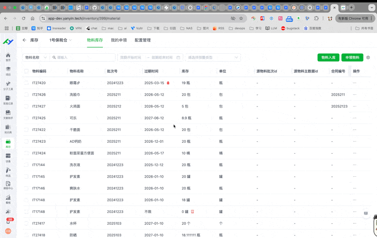Open 首页 home icon in sidebar
The width and height of the screenshot is (377, 238).
(8, 56)
